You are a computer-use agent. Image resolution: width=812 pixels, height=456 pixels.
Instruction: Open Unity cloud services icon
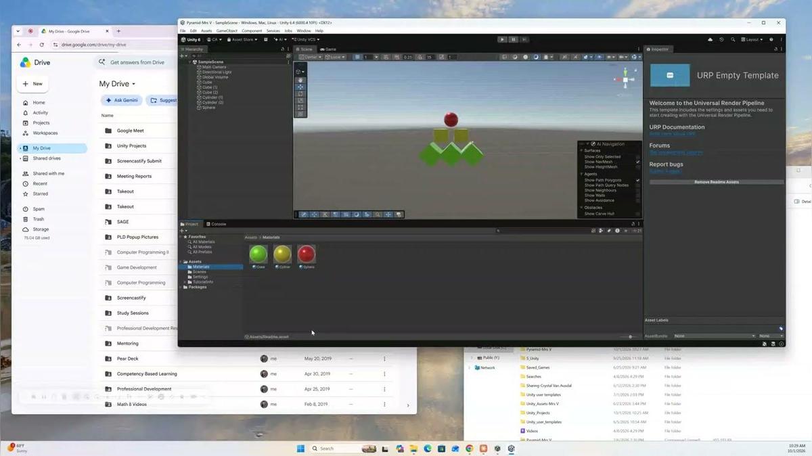click(x=710, y=39)
